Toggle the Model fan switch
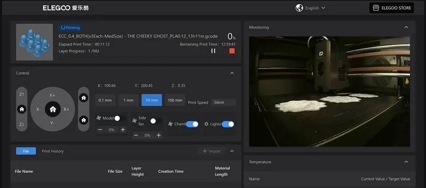This screenshot has width=426, height=188. (121, 119)
